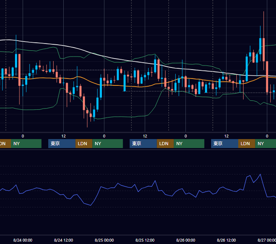Click hour marker 12 above 8/25 12:00
This screenshot has height=244, width=276.
145,136
